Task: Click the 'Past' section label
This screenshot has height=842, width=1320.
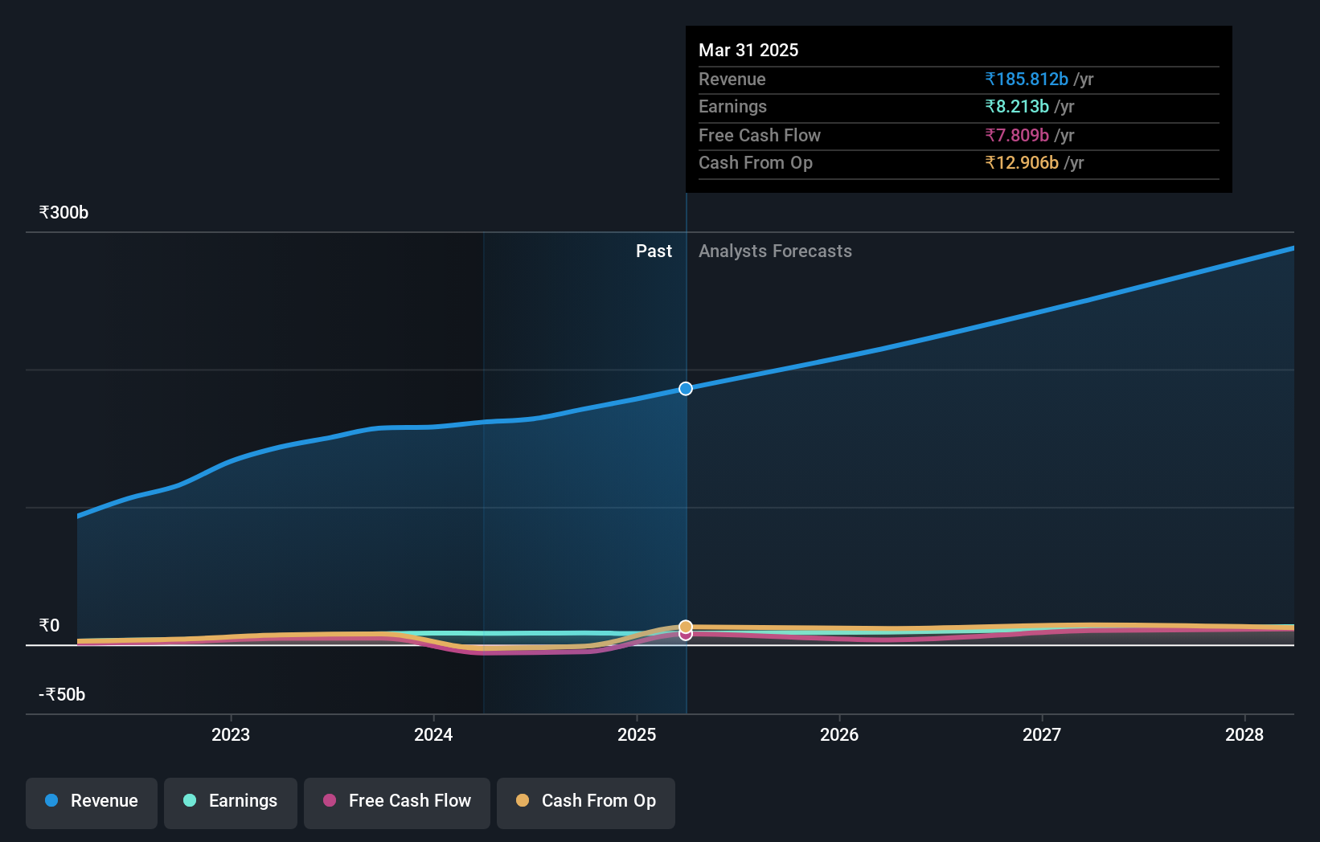Action: click(x=654, y=251)
